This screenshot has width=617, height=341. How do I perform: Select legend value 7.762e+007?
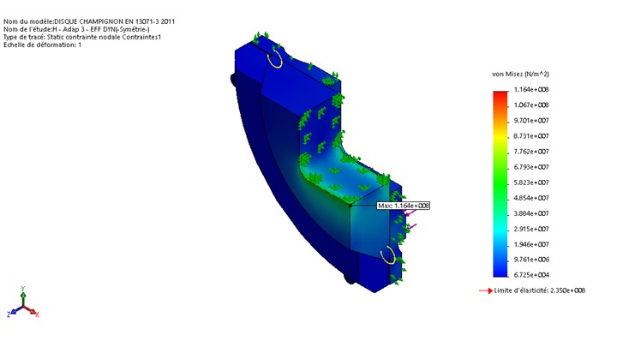[x=531, y=152]
